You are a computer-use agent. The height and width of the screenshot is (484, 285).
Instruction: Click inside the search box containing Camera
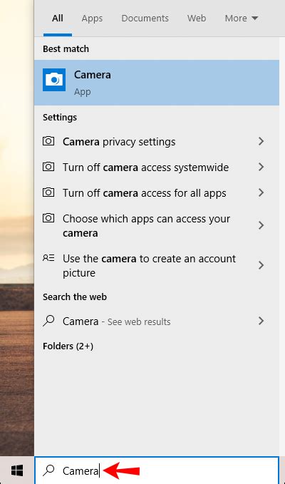pyautogui.click(x=157, y=470)
